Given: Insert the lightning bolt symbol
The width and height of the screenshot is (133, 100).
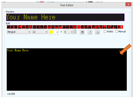Looking at the screenshot, I should point(108,27).
